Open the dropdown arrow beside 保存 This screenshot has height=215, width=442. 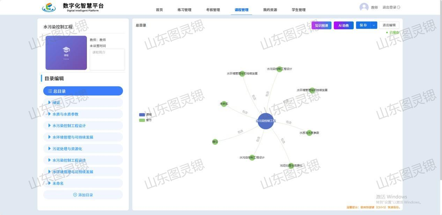374,25
